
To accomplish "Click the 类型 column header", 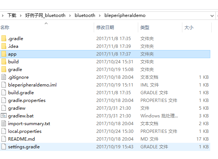I will click(x=145, y=27).
